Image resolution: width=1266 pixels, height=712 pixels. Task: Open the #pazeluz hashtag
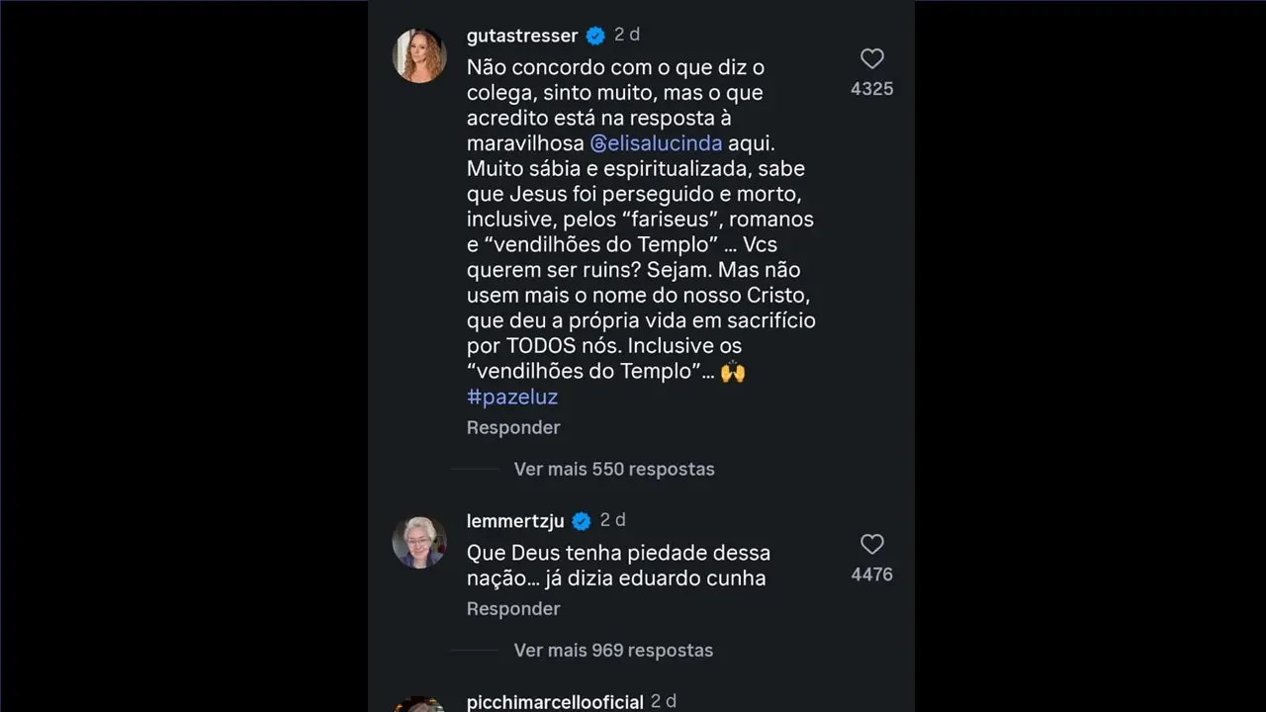pos(512,397)
